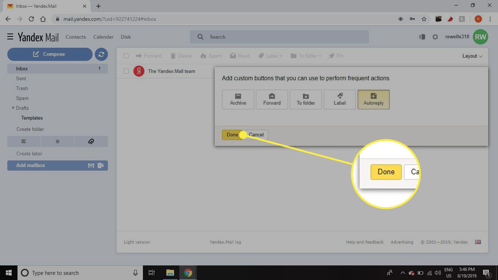Open Help and feedback
498x280 pixels.
[365, 242]
